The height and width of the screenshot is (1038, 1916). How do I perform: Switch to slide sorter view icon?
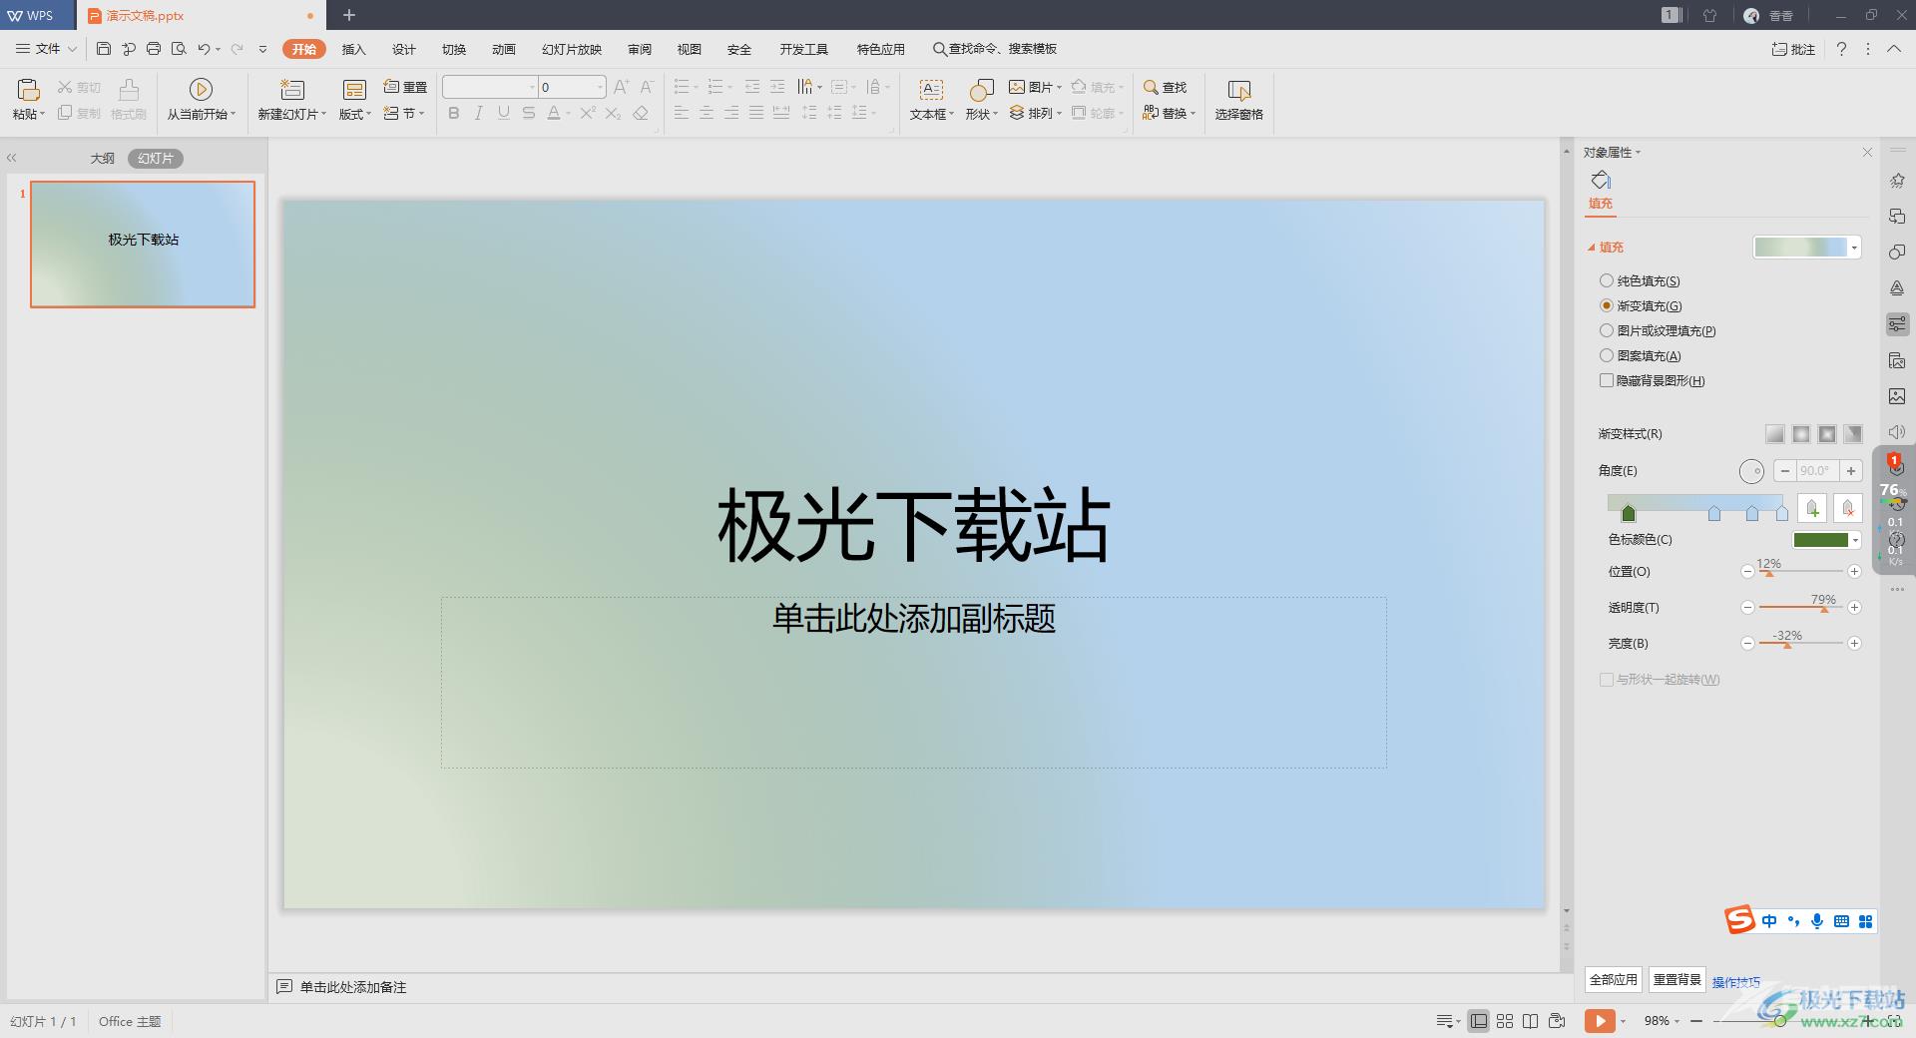[1505, 1021]
